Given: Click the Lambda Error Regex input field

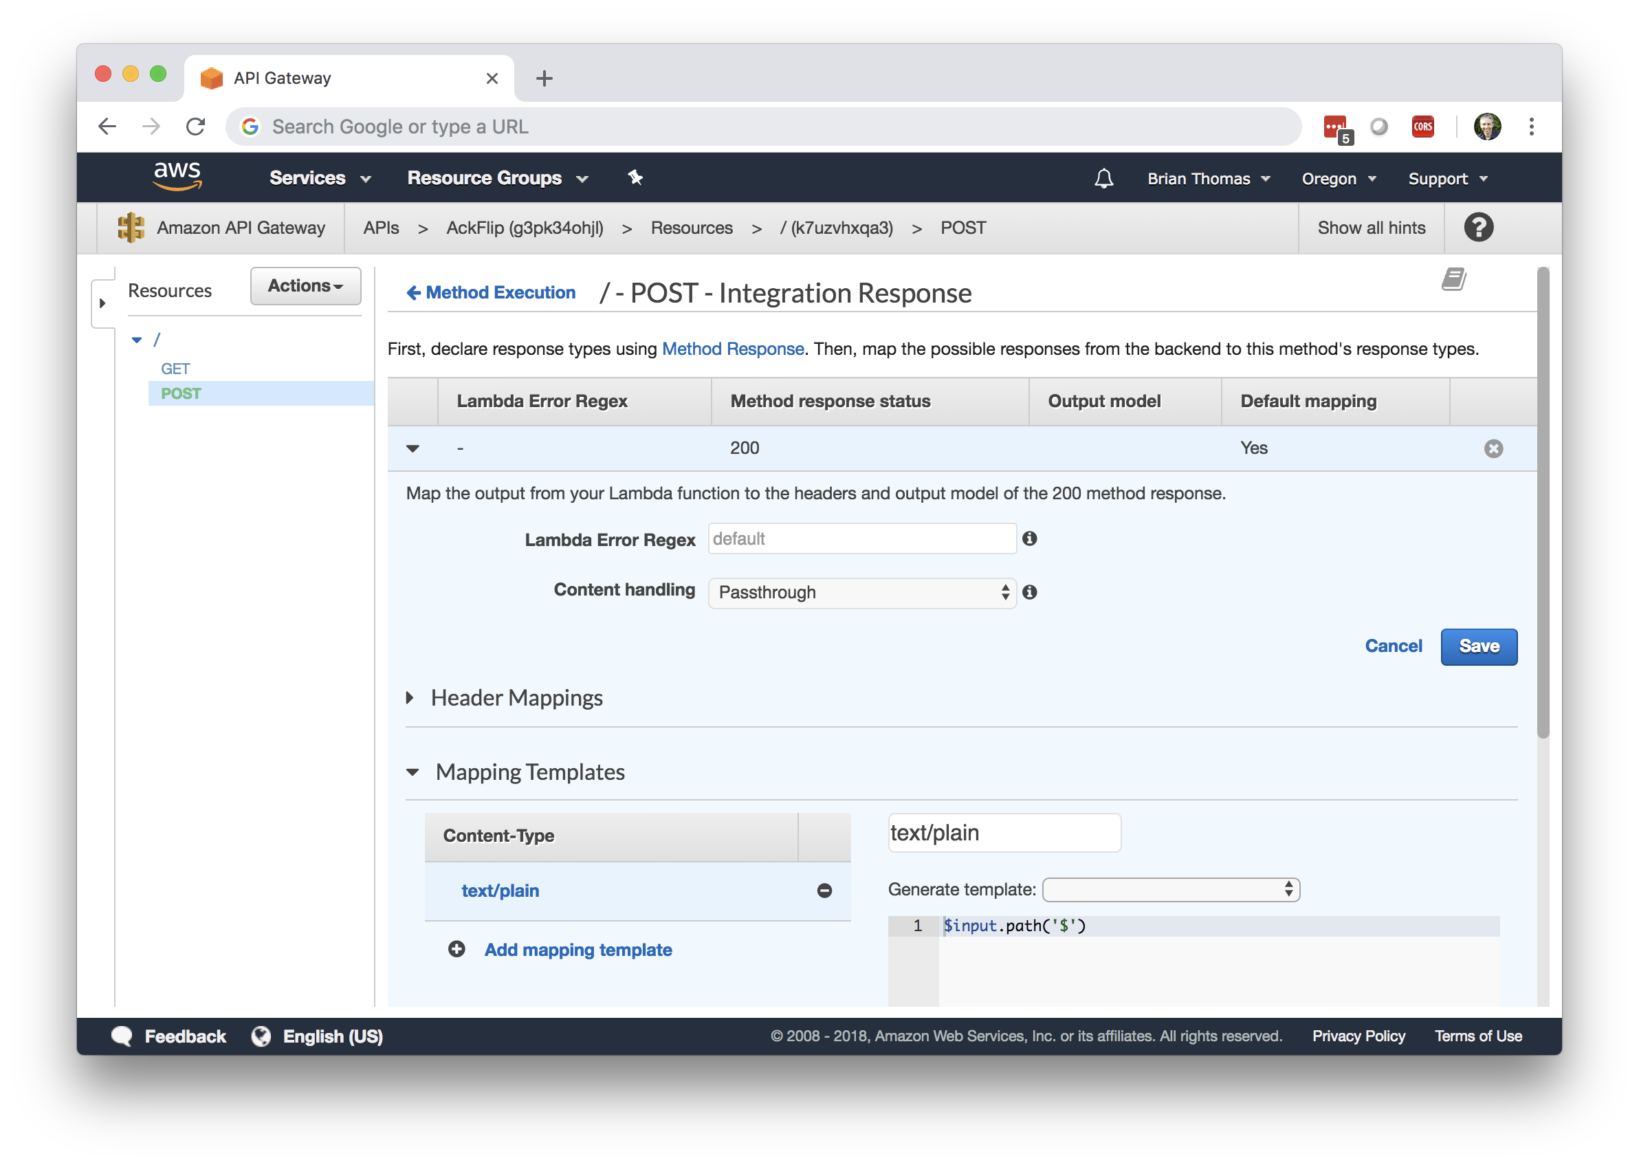Looking at the screenshot, I should [862, 538].
